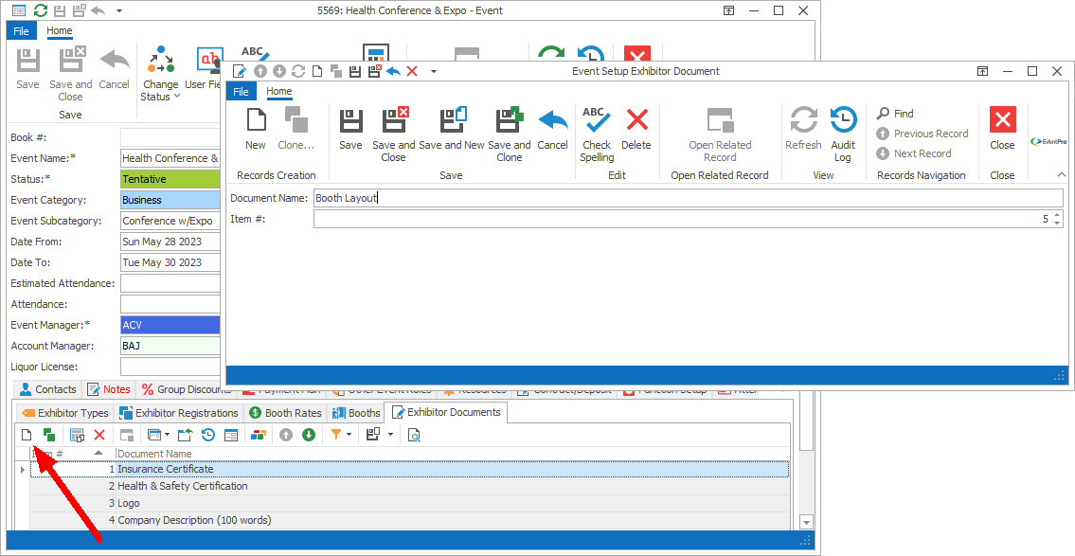Select Company Description (100 words) row
Image resolution: width=1075 pixels, height=556 pixels.
tap(409, 520)
